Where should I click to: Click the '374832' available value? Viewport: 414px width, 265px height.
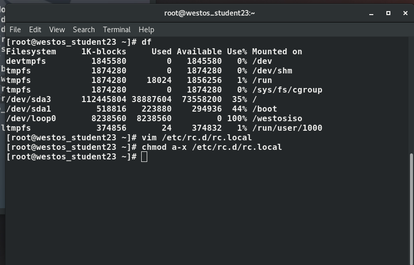pyautogui.click(x=207, y=128)
